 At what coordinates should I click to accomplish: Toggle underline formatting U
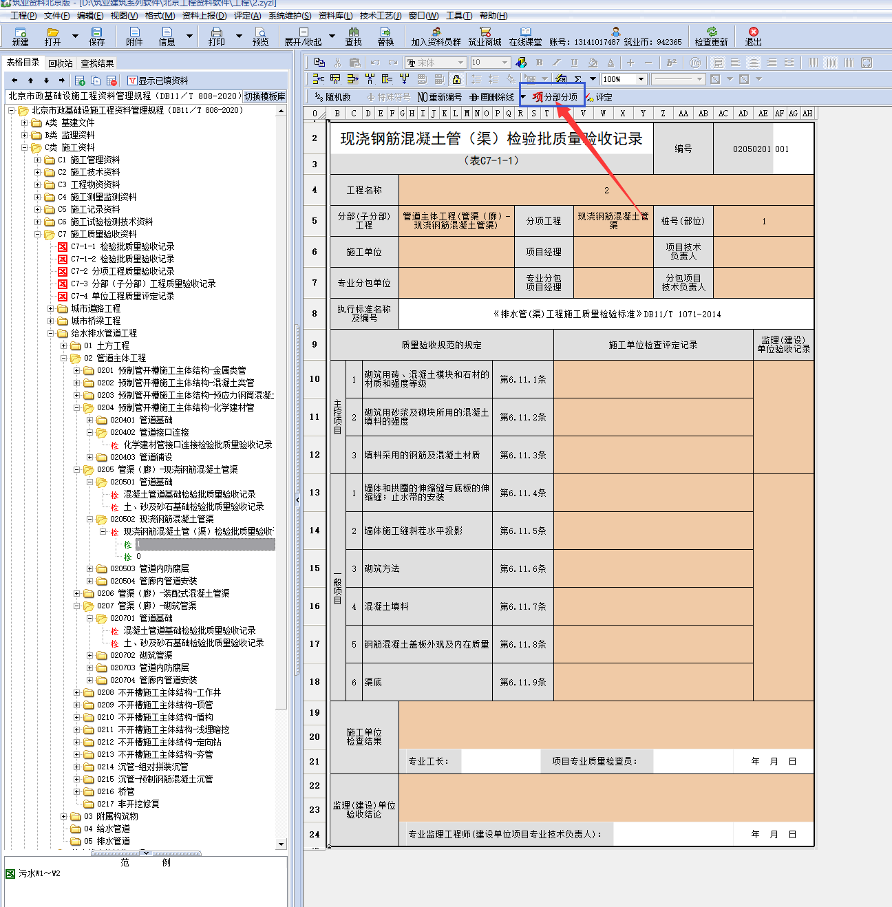coord(575,63)
